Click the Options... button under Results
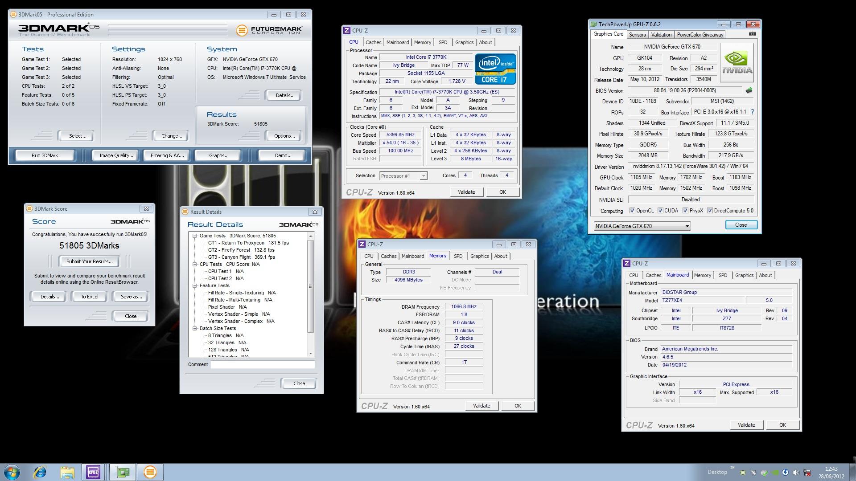856x481 pixels. [284, 136]
